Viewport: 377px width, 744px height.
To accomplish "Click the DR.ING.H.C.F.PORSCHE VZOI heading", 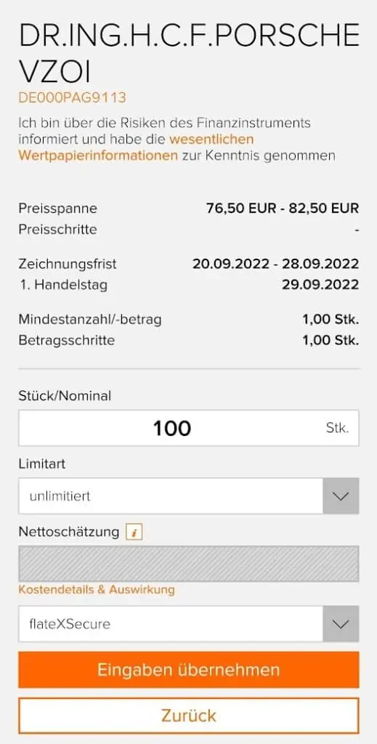I will tap(189, 54).
